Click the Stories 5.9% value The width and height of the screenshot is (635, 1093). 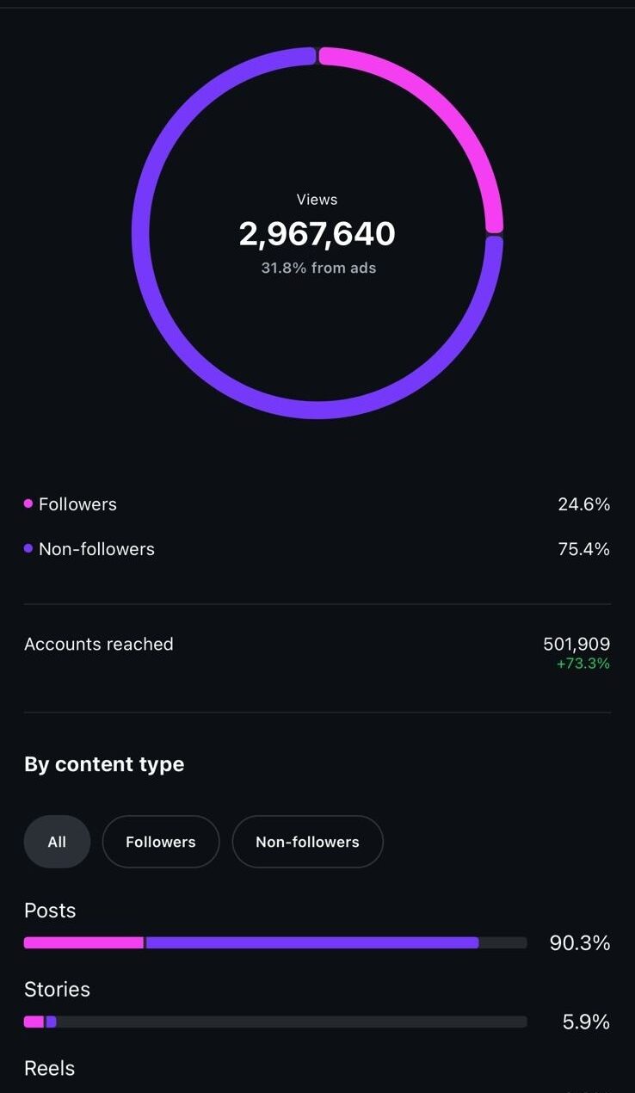[x=586, y=1022]
